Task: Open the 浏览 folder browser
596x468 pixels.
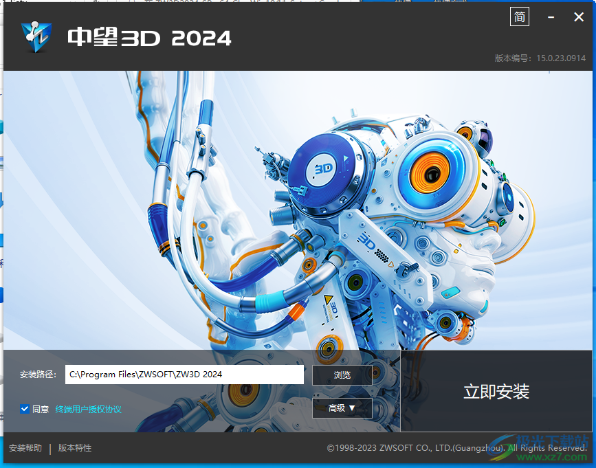Action: click(342, 375)
